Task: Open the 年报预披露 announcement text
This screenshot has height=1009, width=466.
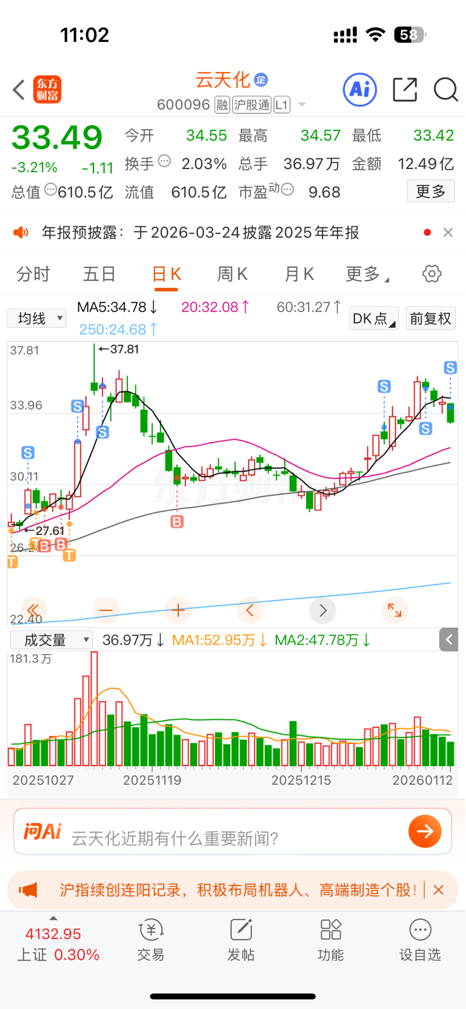Action: click(x=200, y=233)
